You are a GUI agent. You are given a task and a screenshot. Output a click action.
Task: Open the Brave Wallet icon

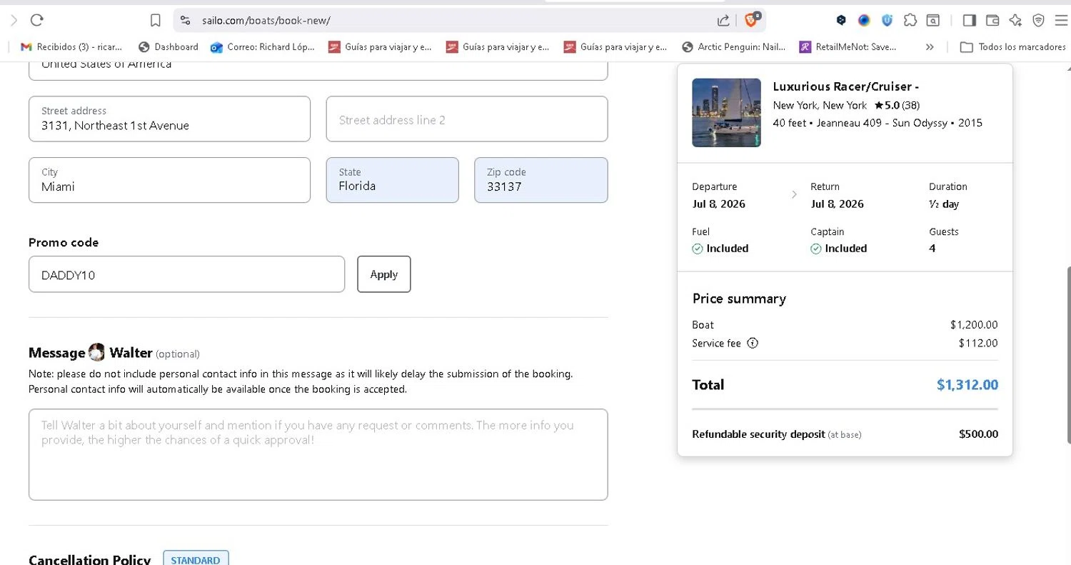992,21
